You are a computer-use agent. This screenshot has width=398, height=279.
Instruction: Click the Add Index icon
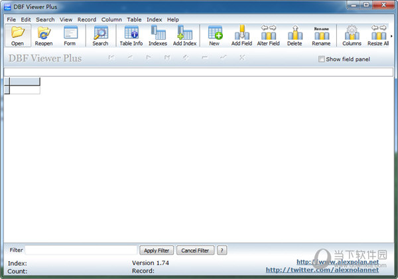(185, 36)
